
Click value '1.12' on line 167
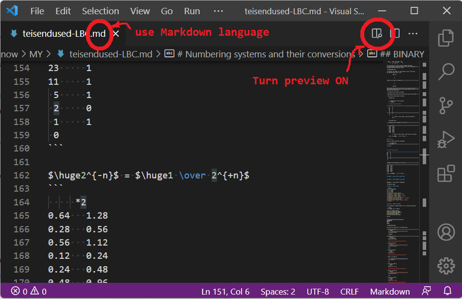click(x=97, y=243)
